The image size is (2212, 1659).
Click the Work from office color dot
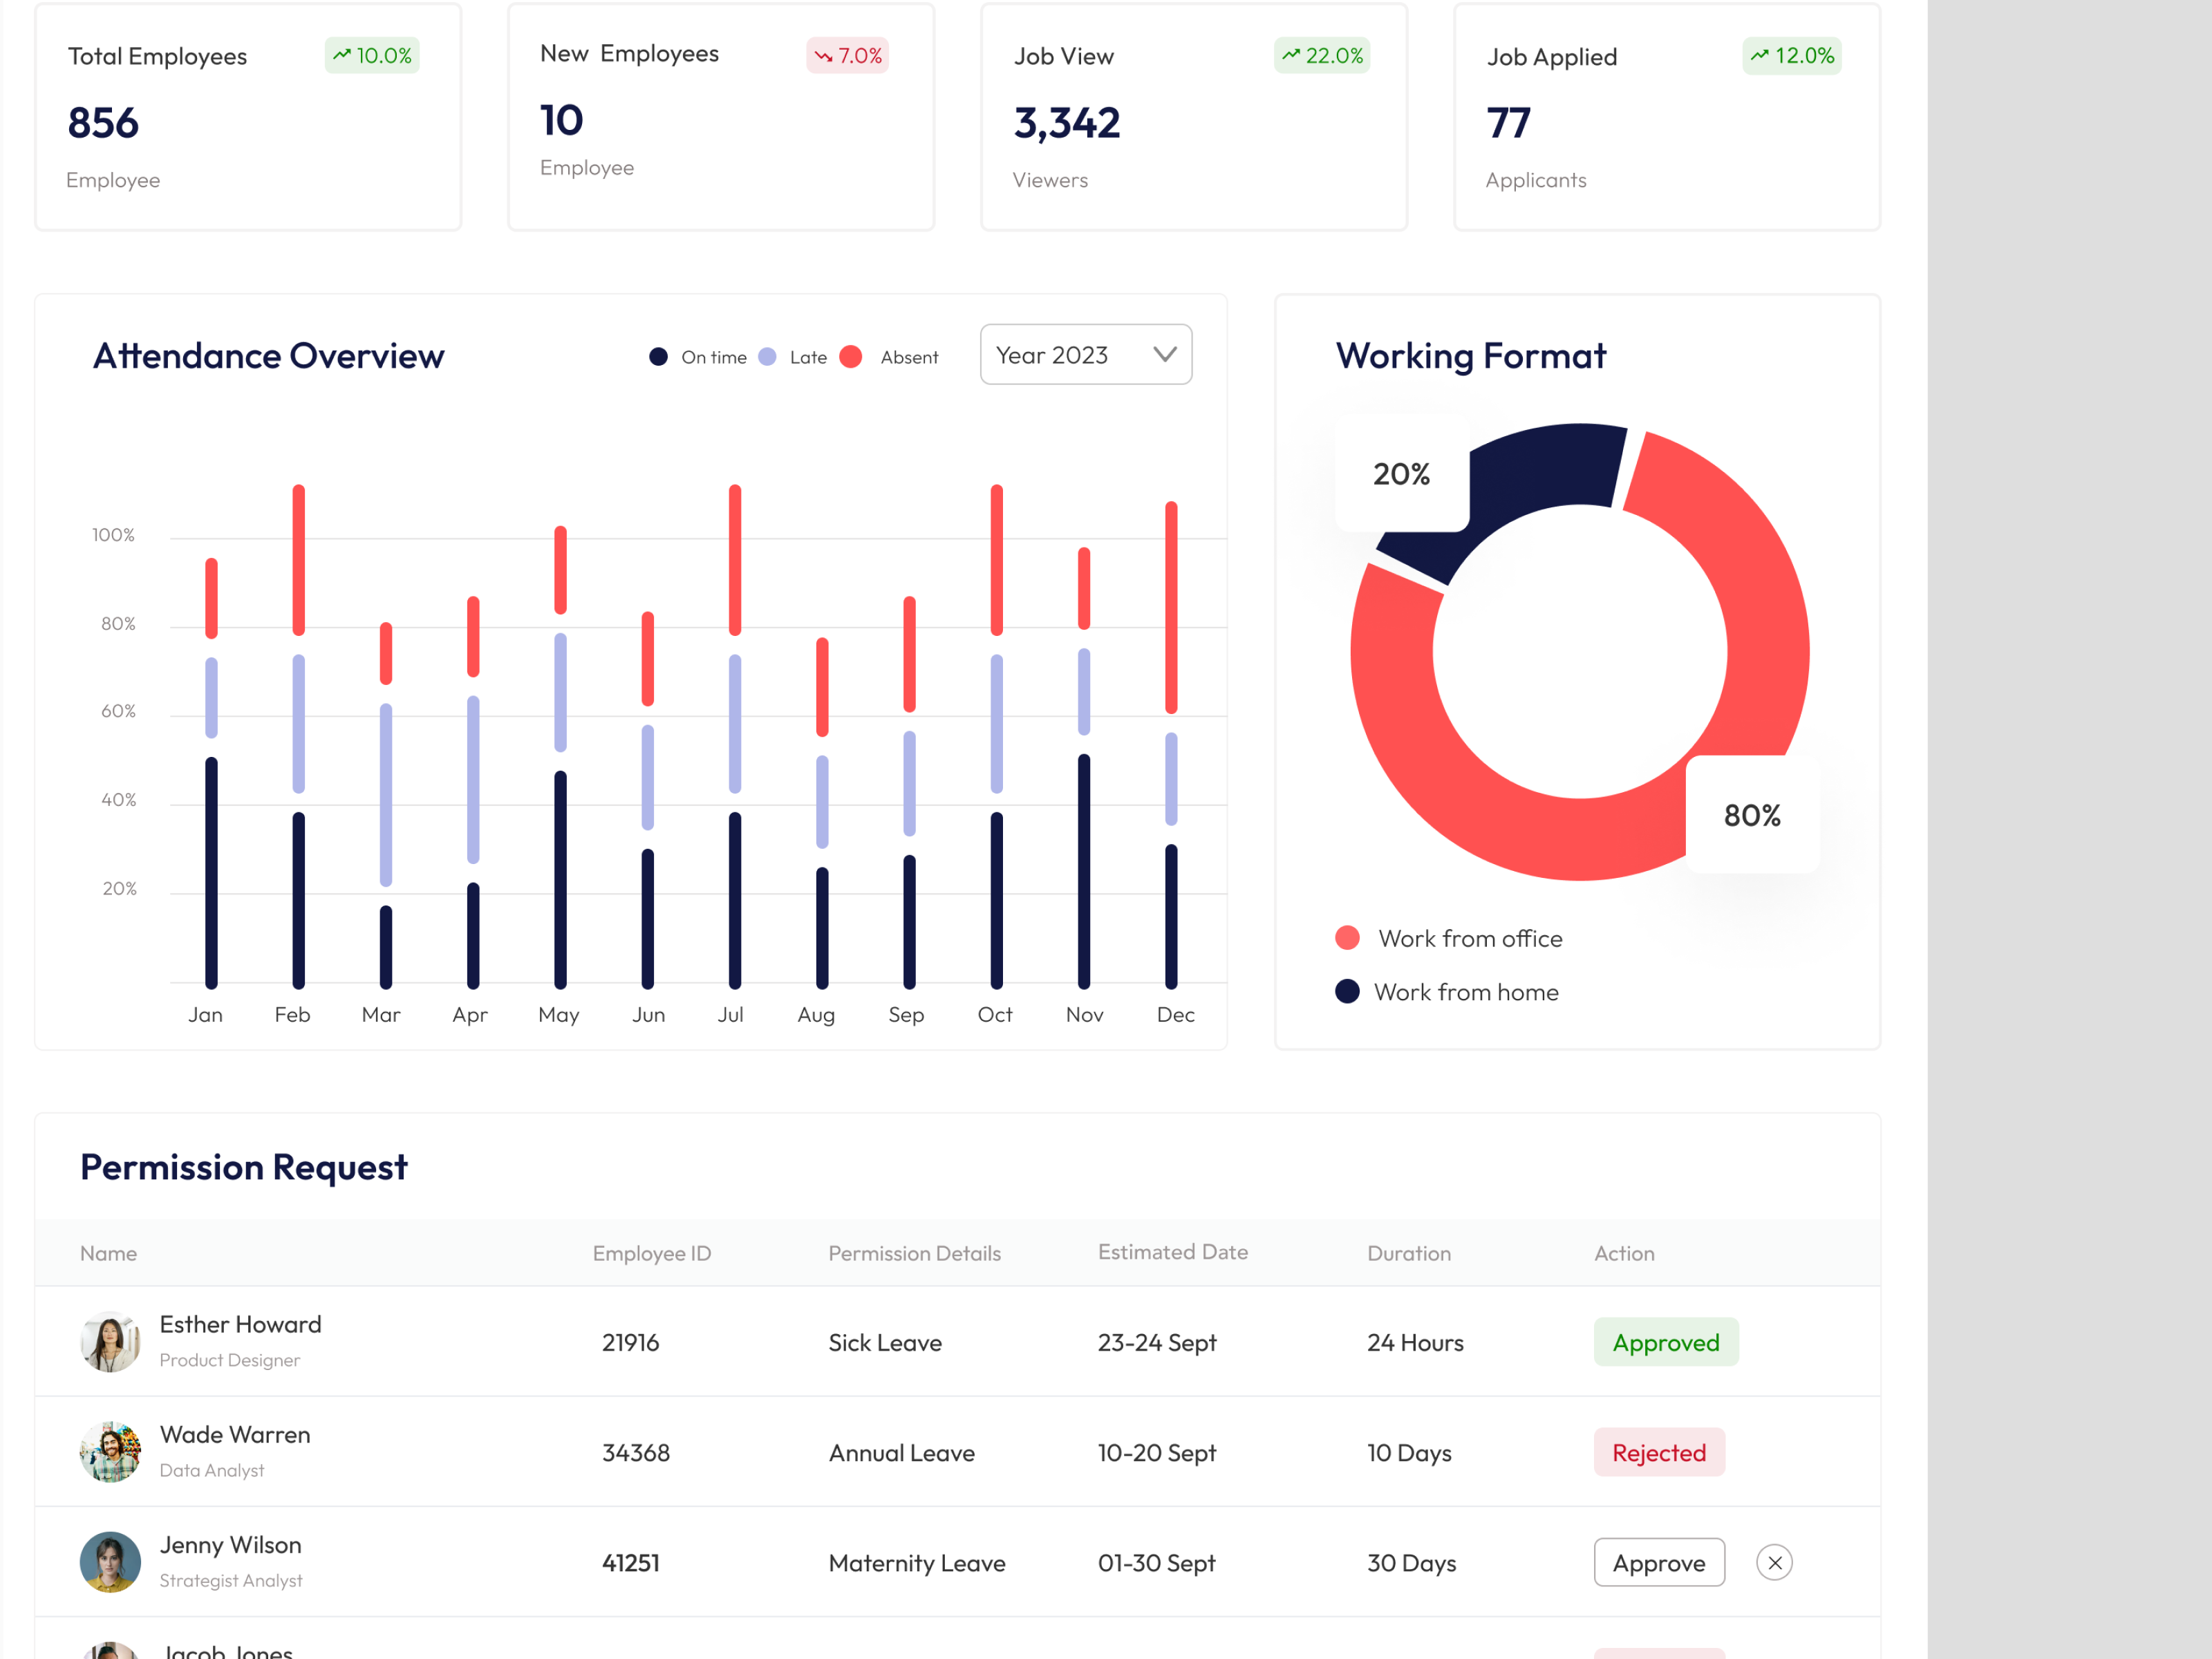pos(1347,937)
